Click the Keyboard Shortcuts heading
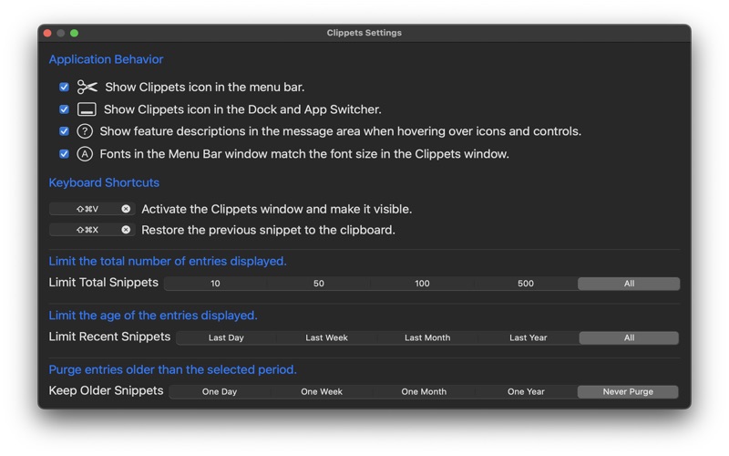 (x=104, y=182)
